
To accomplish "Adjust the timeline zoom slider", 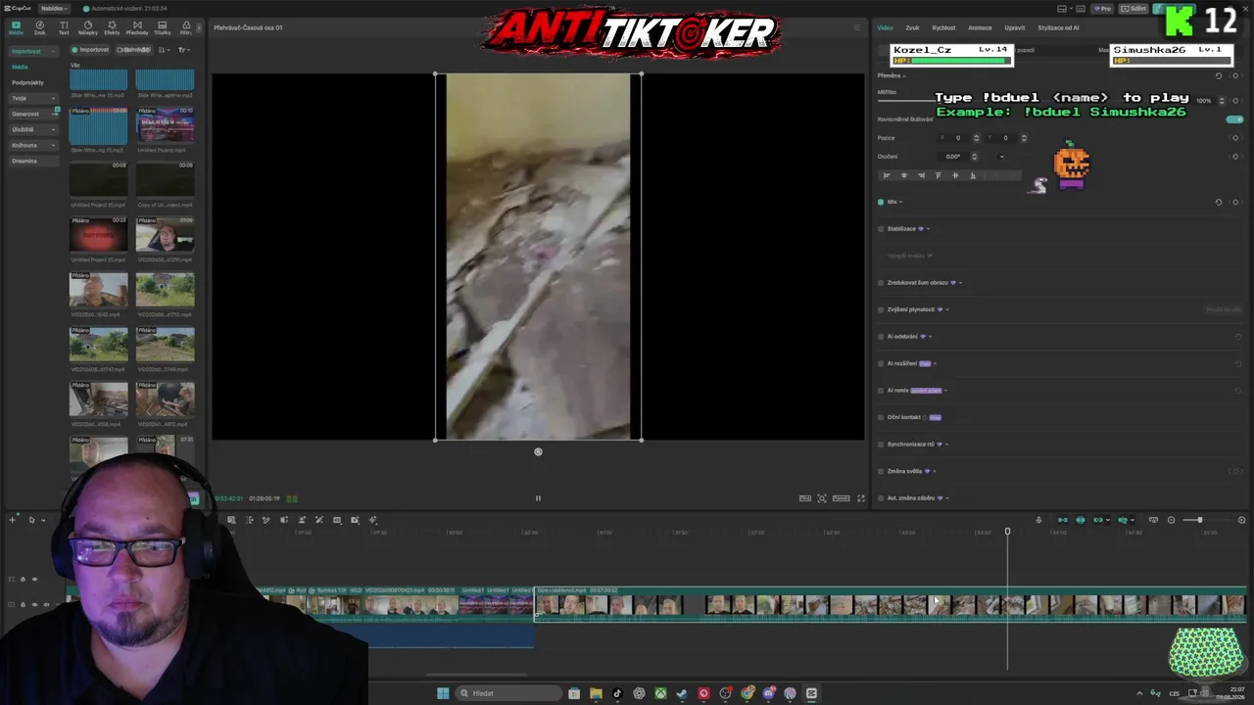I will [x=1206, y=520].
